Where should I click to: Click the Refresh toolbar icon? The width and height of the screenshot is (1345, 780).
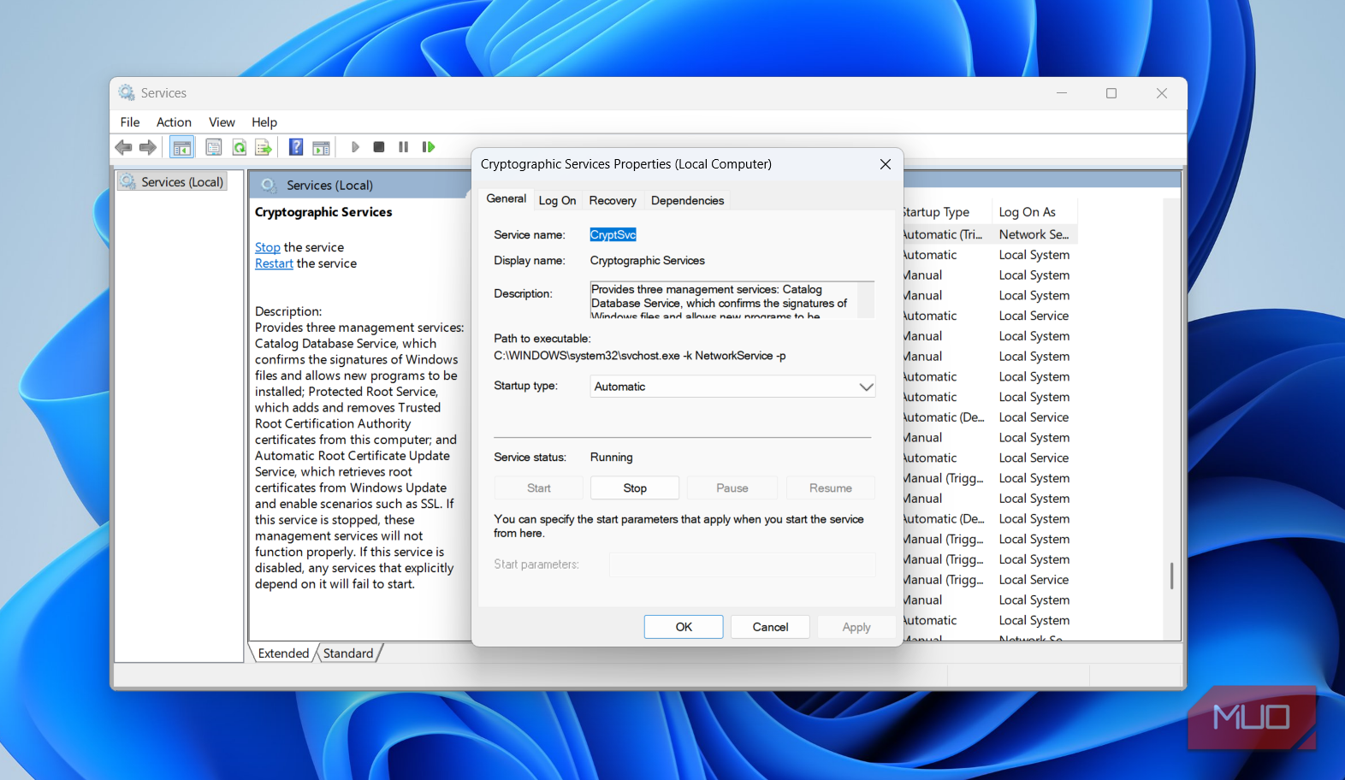(x=240, y=147)
